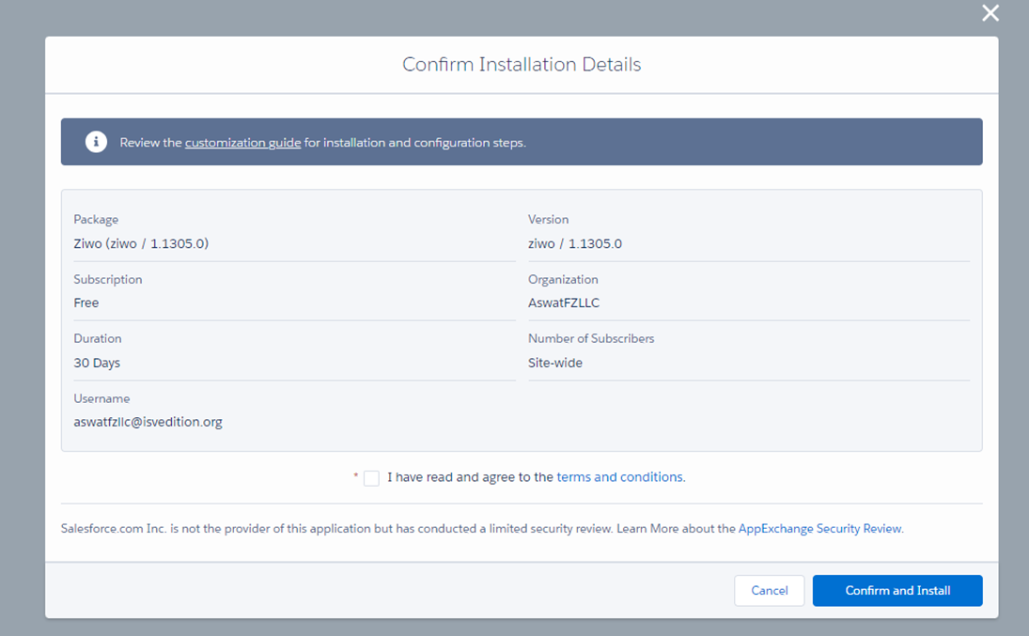The width and height of the screenshot is (1029, 636).
Task: Open the customization guide link
Action: pos(242,143)
